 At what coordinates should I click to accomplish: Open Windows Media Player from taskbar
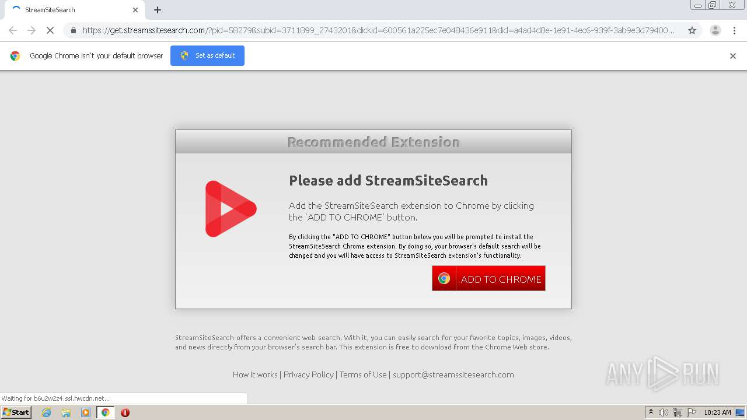[86, 412]
